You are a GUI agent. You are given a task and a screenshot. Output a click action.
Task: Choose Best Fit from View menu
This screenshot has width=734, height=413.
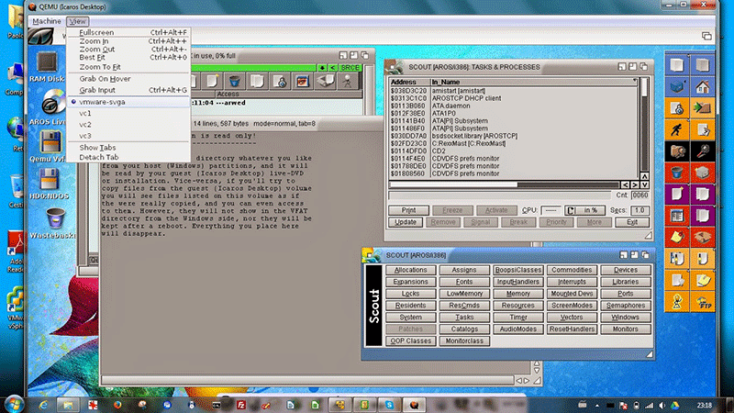(128, 57)
